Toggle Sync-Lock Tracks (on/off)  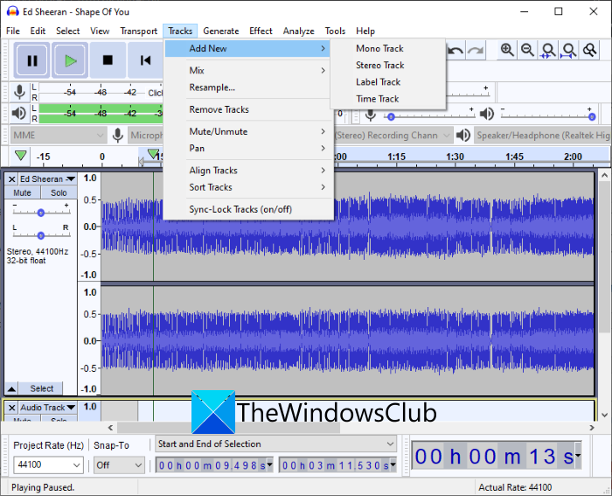(x=240, y=209)
